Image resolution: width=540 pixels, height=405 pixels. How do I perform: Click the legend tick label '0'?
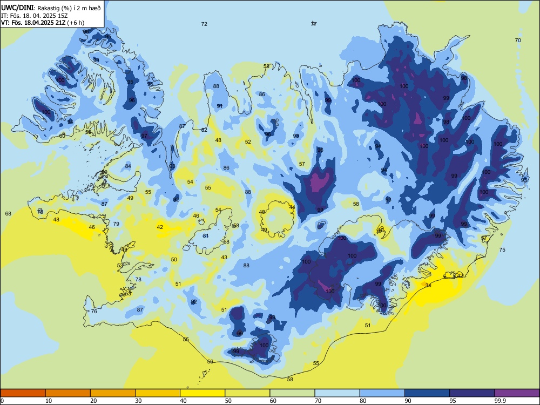point(2,401)
